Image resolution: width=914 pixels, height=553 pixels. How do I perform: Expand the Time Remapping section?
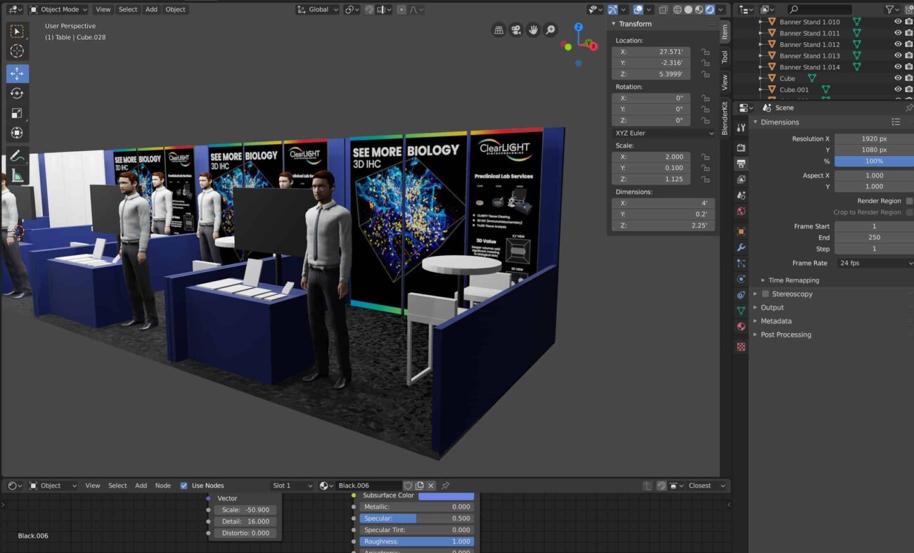point(793,280)
